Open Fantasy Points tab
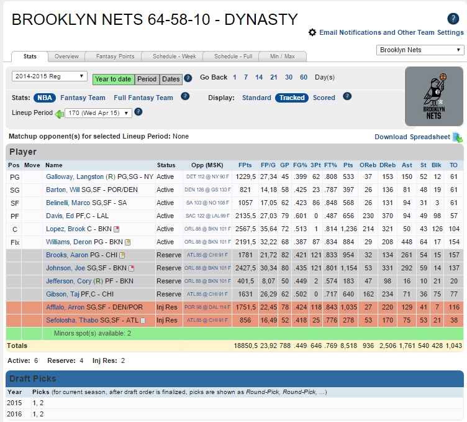The image size is (467, 422). (x=115, y=57)
